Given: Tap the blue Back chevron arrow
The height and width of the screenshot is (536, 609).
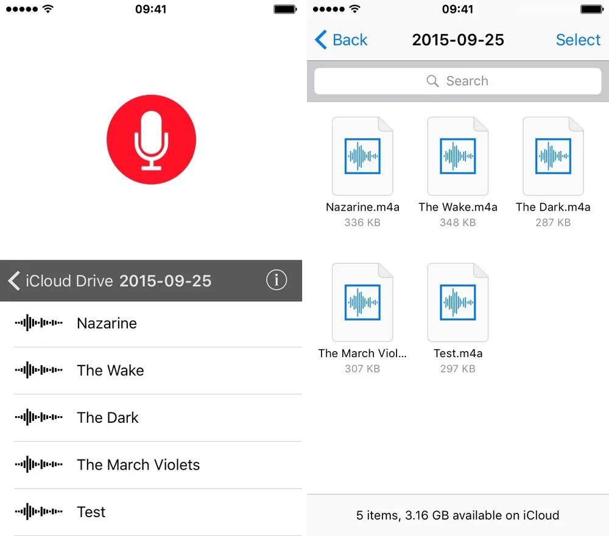Looking at the screenshot, I should [321, 40].
